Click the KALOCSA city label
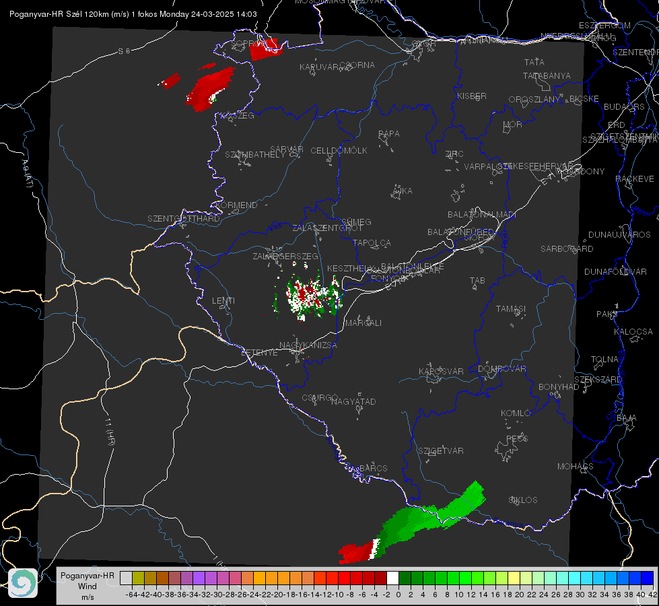Viewport: 659px width, 606px height. tap(633, 332)
